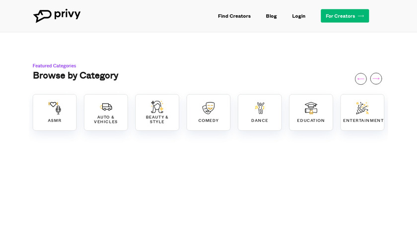Image resolution: width=417 pixels, height=234 pixels.
Task: Click the Beauty & Style woman icon
Action: [x=157, y=107]
